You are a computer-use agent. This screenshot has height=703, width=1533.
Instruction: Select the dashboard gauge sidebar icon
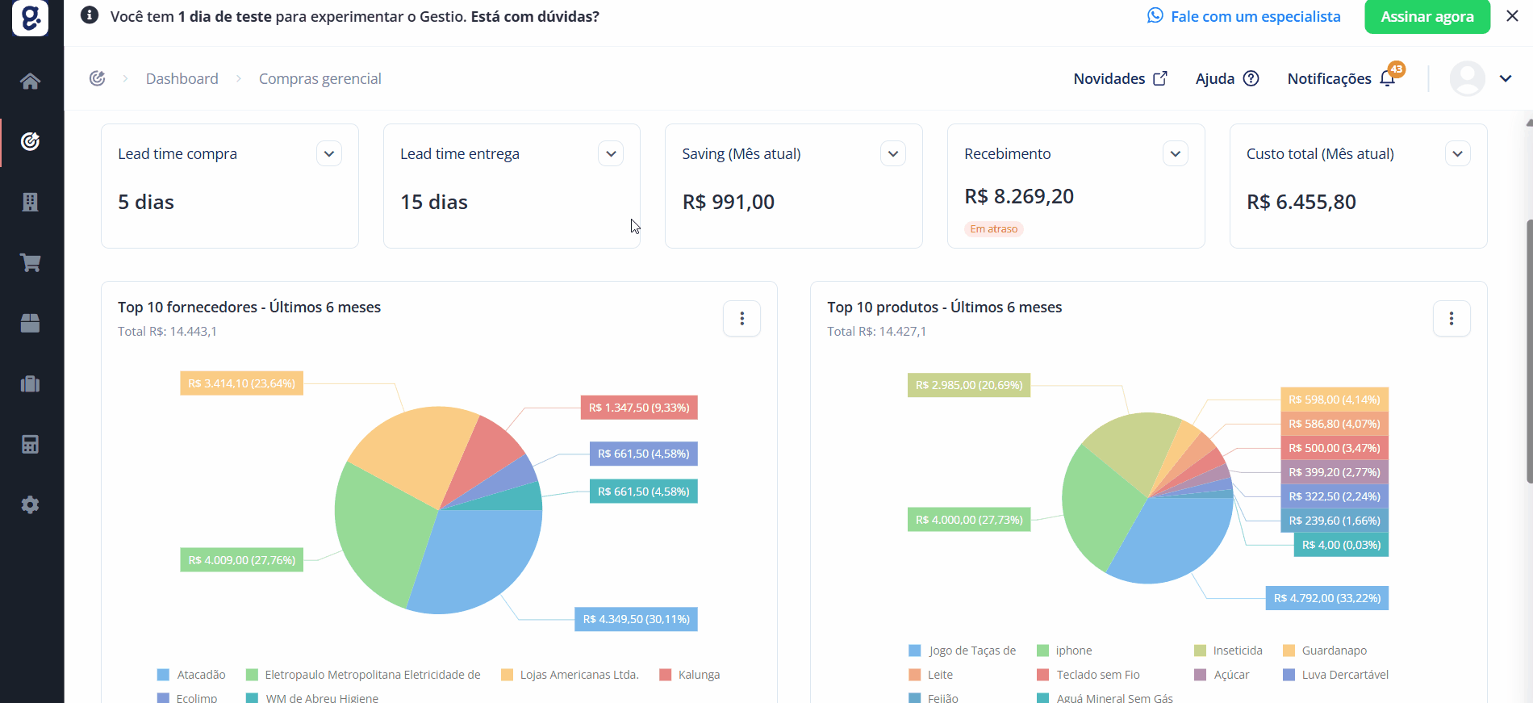click(x=30, y=141)
